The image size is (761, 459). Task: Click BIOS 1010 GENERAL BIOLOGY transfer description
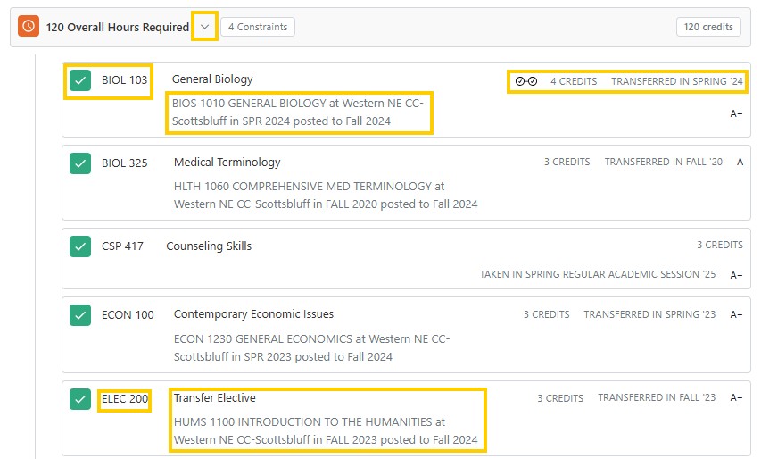(x=298, y=113)
